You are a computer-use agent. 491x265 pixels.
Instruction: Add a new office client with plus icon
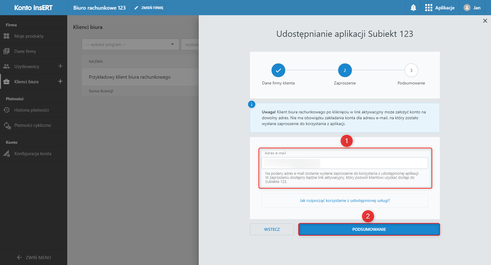point(60,81)
